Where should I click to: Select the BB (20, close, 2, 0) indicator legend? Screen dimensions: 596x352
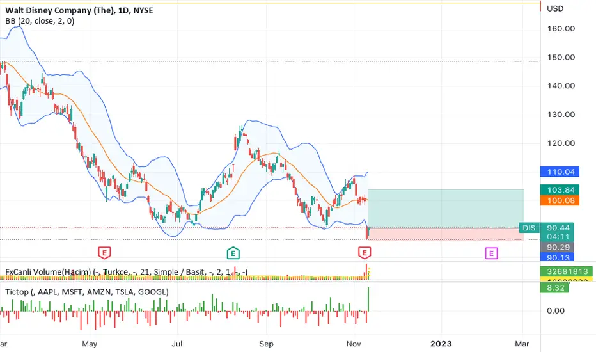tap(40, 21)
